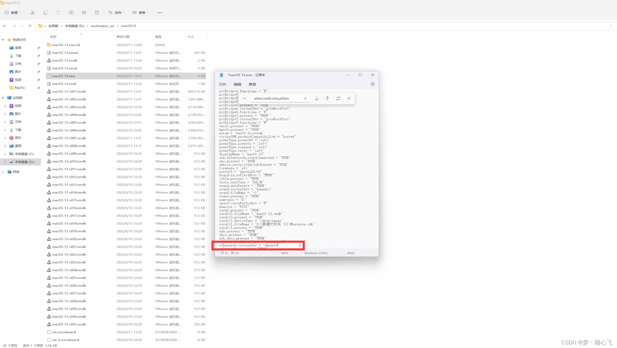Image resolution: width=617 pixels, height=348 pixels.
Task: Sort files by 修改日期 column header
Action: pyautogui.click(x=123, y=37)
